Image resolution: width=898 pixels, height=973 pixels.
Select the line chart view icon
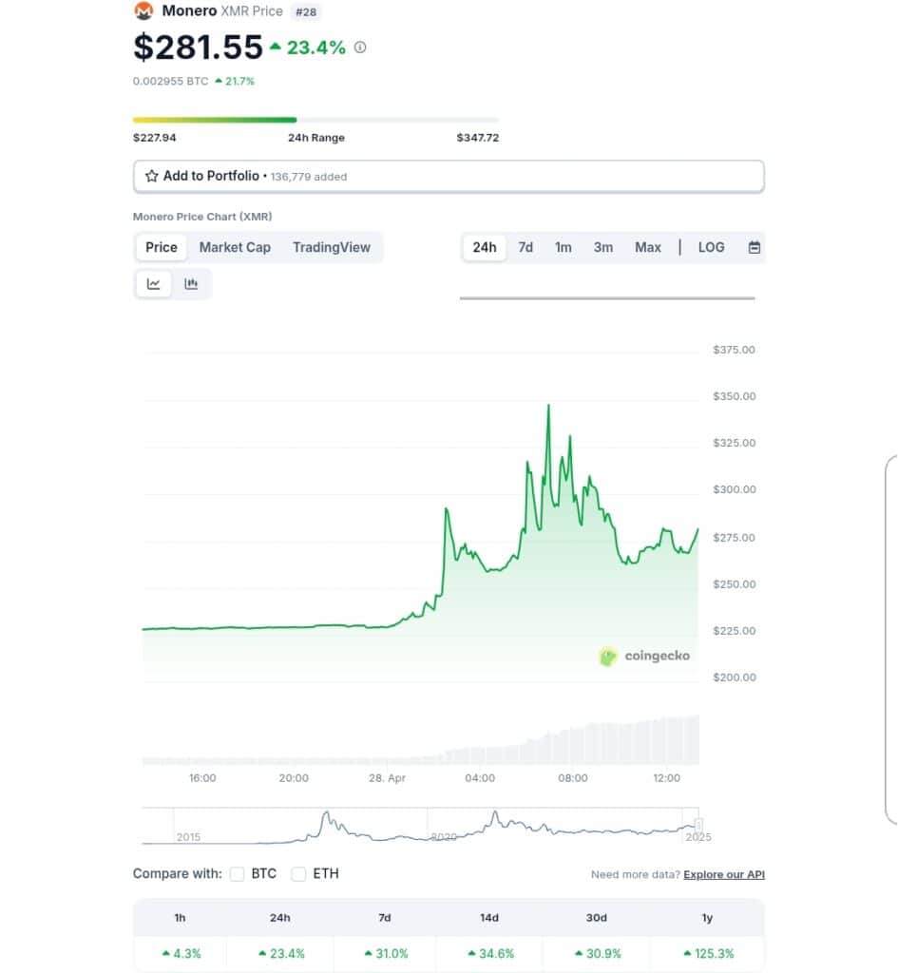[153, 284]
